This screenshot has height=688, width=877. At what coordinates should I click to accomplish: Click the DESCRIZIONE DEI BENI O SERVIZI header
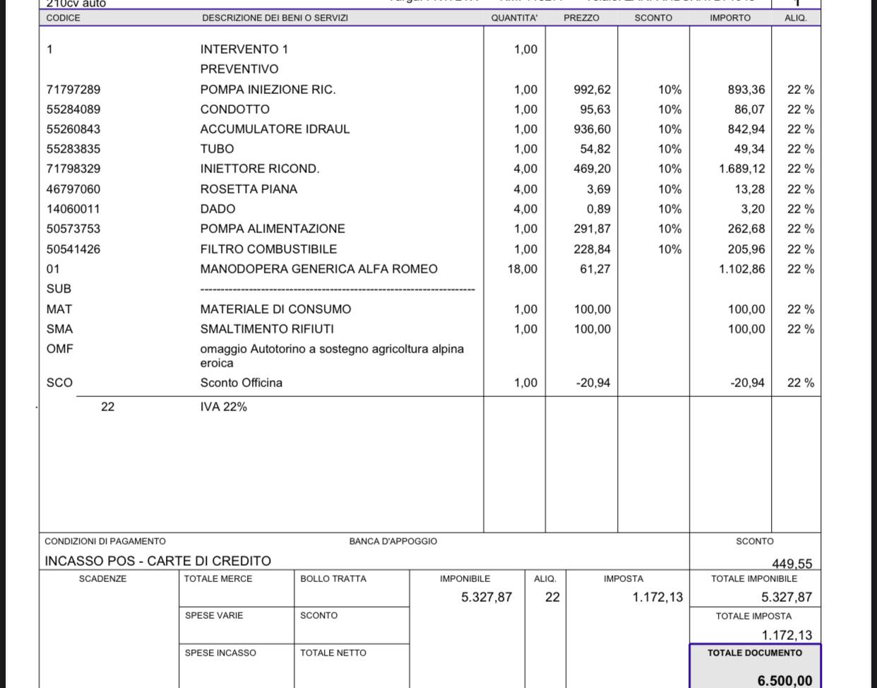pos(275,18)
